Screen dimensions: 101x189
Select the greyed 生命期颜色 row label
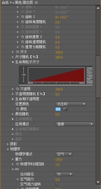pos(24,119)
